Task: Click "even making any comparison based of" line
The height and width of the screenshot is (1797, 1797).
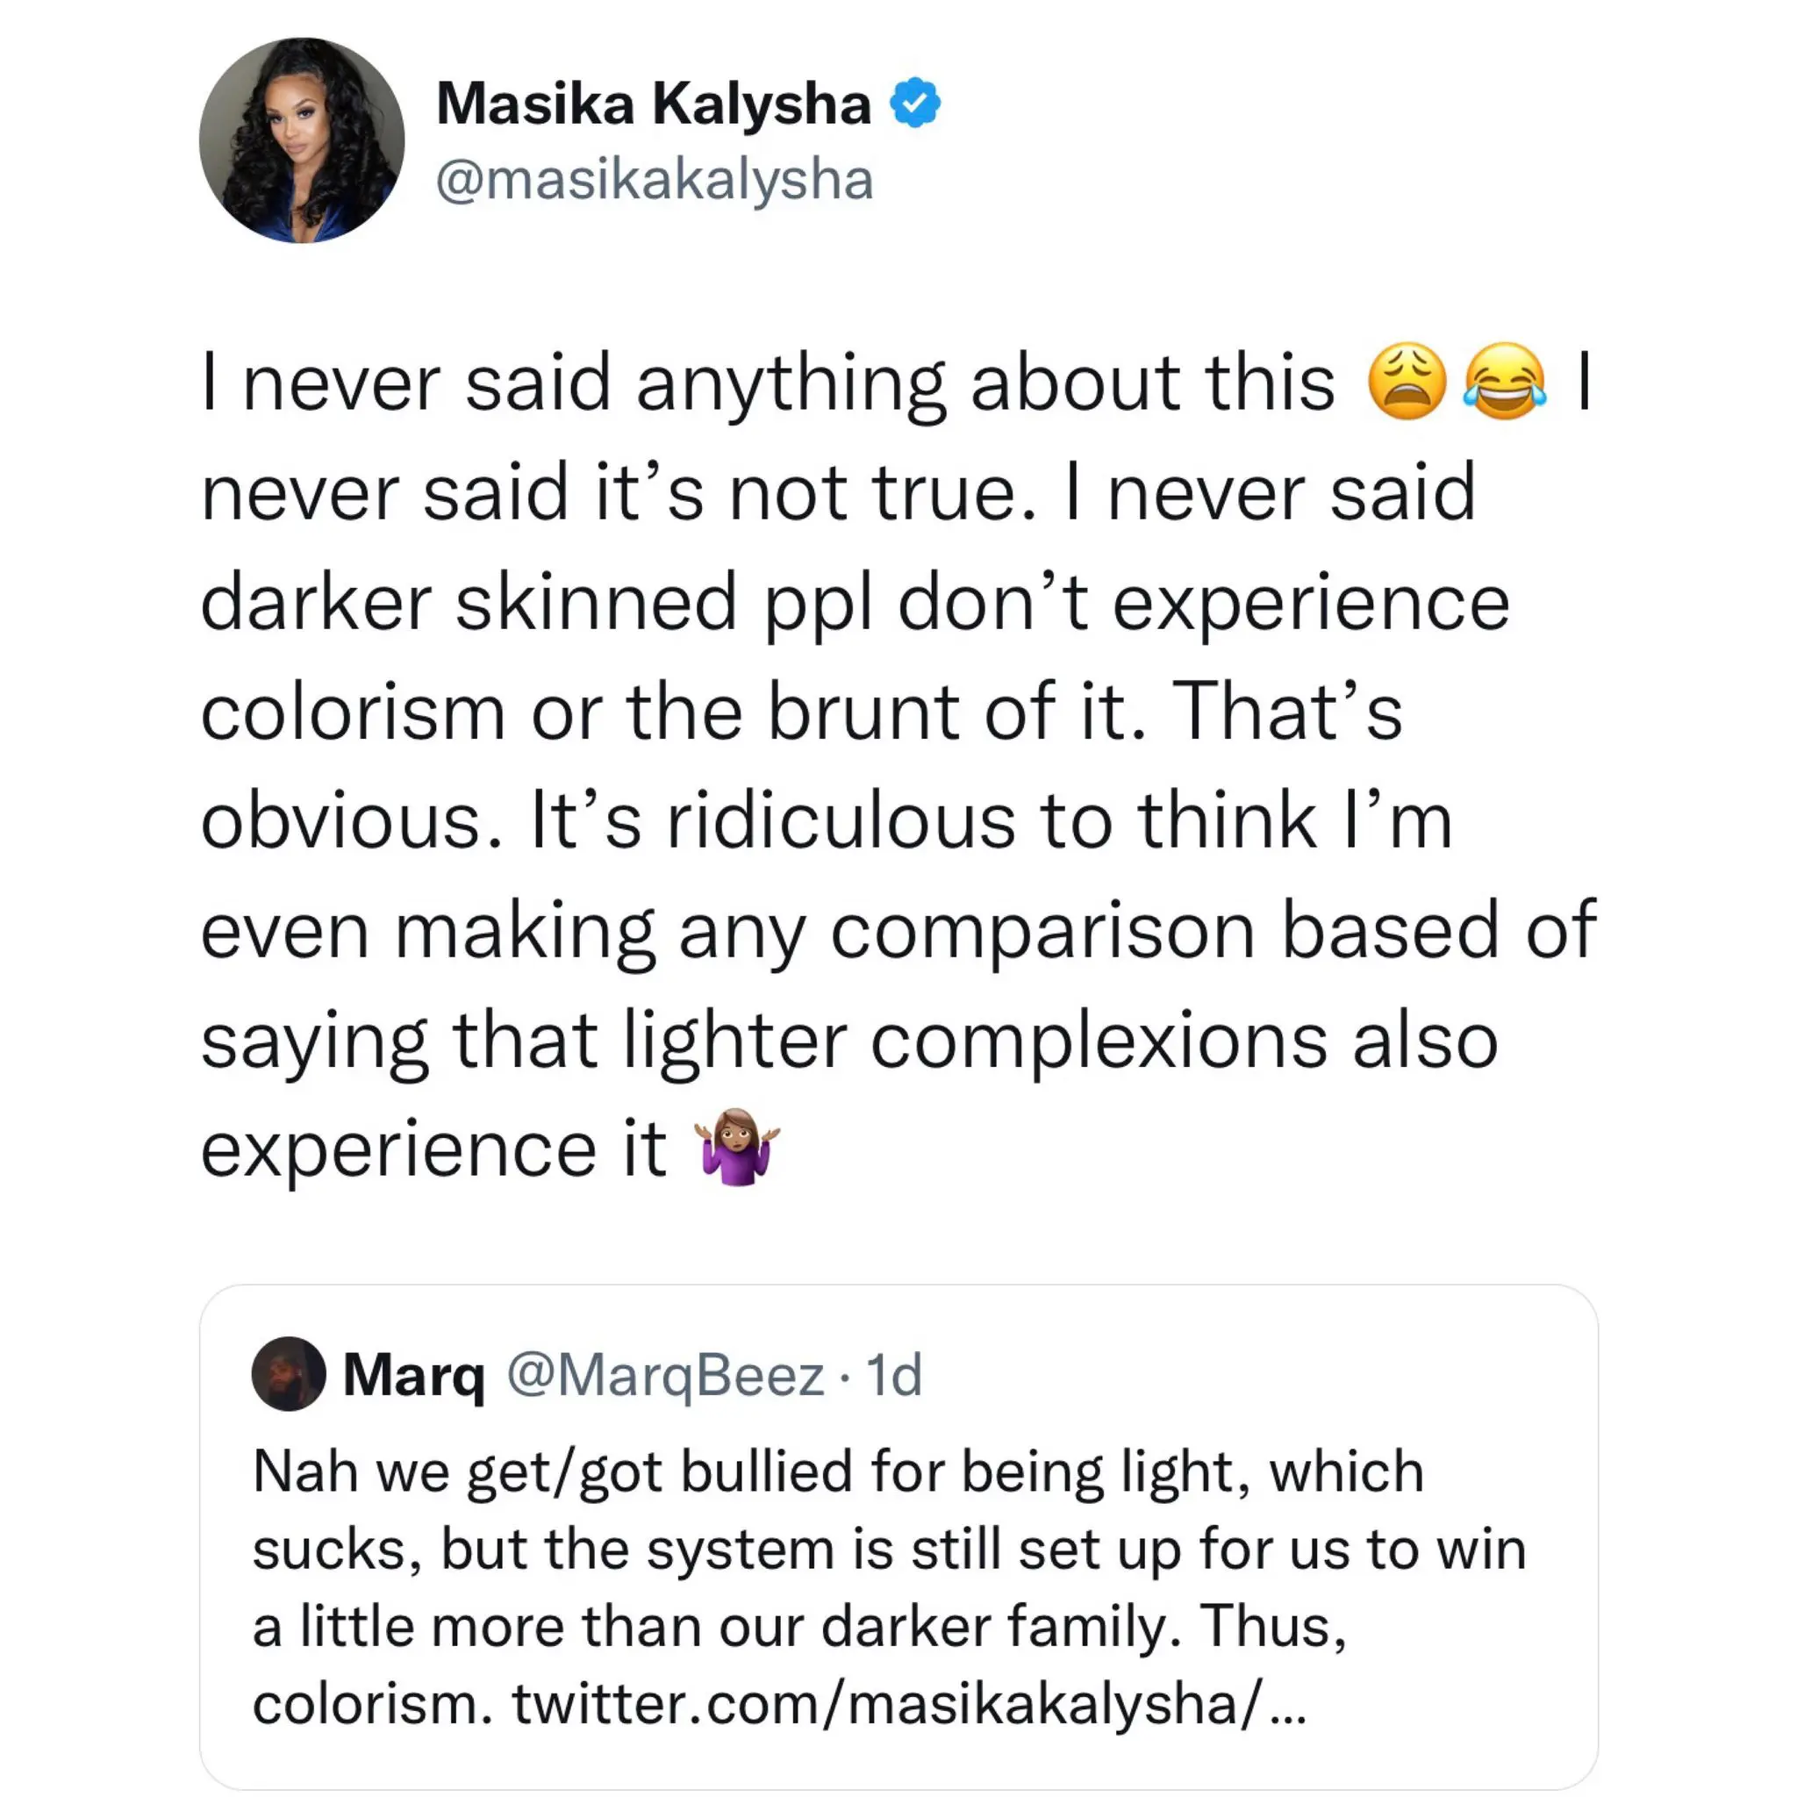Action: pos(898,929)
